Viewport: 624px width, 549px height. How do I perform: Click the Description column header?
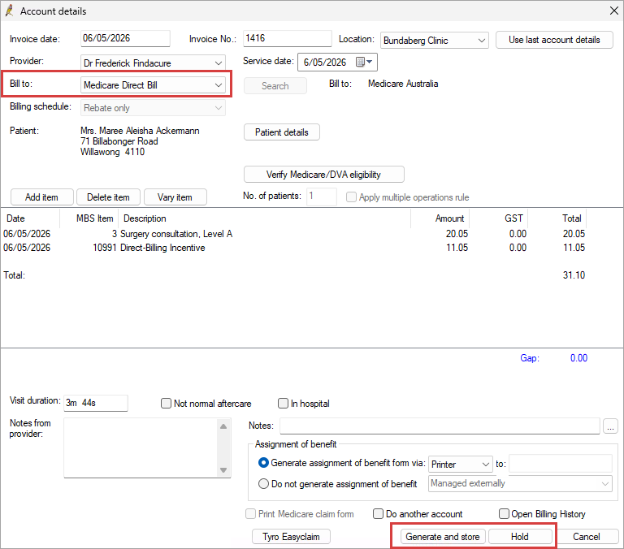point(264,218)
